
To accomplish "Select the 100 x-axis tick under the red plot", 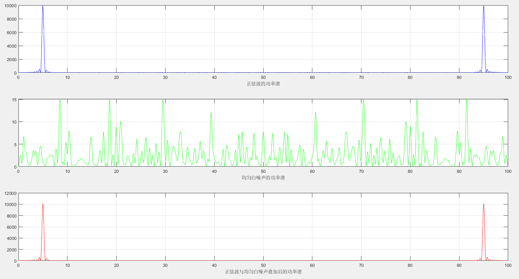I will 508,266.
